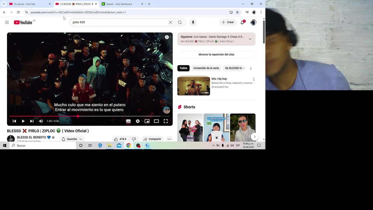View site information icon in address bar

27,12
